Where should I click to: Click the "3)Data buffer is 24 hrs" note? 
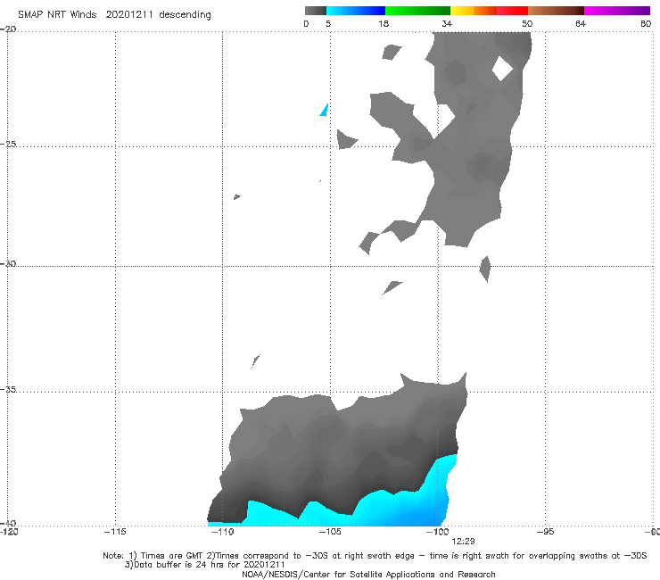tap(204, 565)
